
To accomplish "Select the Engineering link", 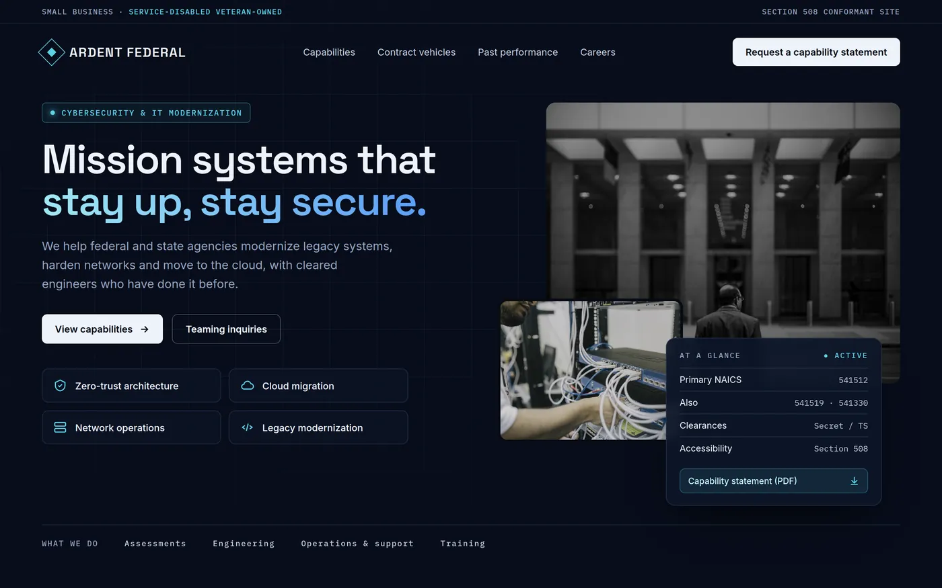I will click(x=244, y=544).
